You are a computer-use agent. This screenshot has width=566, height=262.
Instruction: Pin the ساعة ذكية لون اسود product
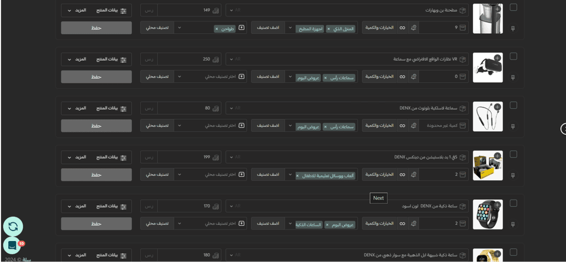pos(513,224)
